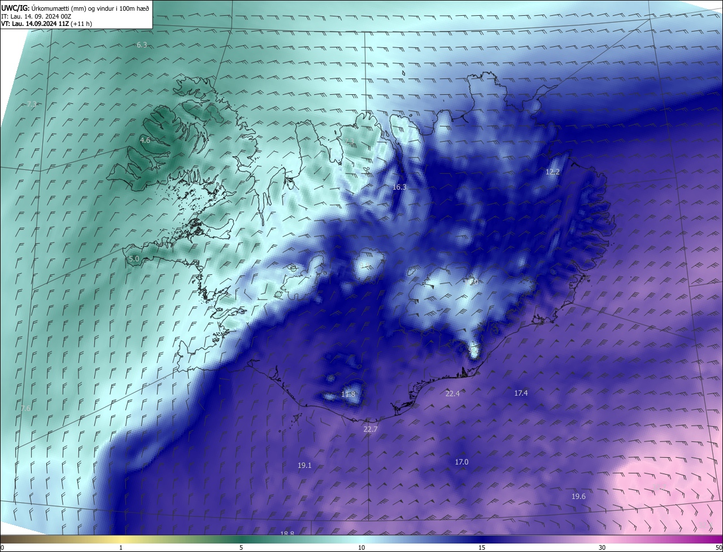Click the 7.3 value on the map

click(32, 104)
